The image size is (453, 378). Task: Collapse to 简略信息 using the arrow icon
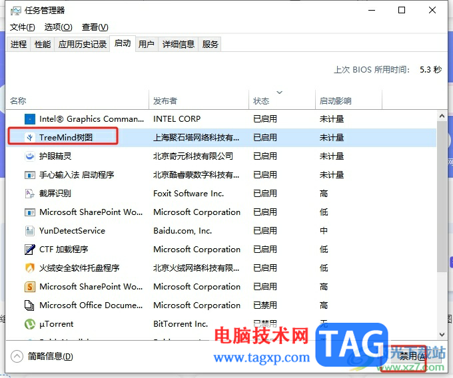(17, 356)
